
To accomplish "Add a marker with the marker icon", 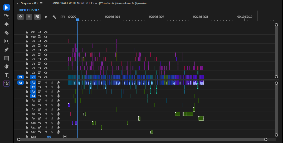I will click(46, 17).
